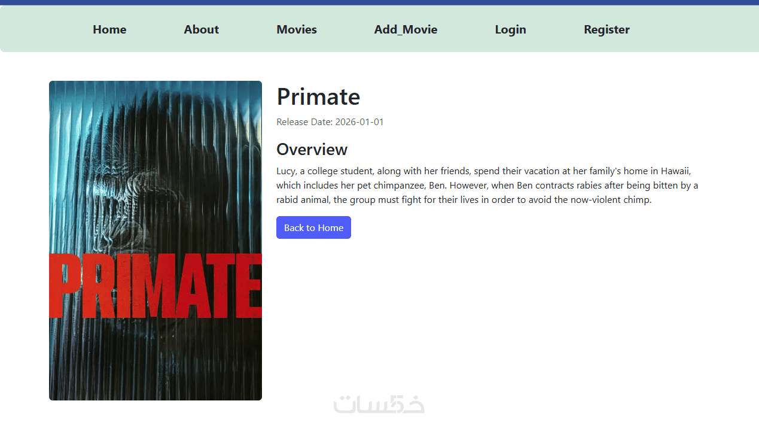Select Add_Movie in the navbar
759x422 pixels.
(x=406, y=29)
